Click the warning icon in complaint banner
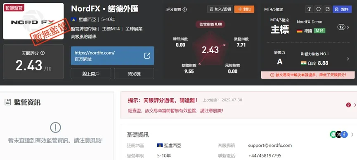Image resolution: width=357 pixels, height=160 pixels. pyautogui.click(x=272, y=75)
